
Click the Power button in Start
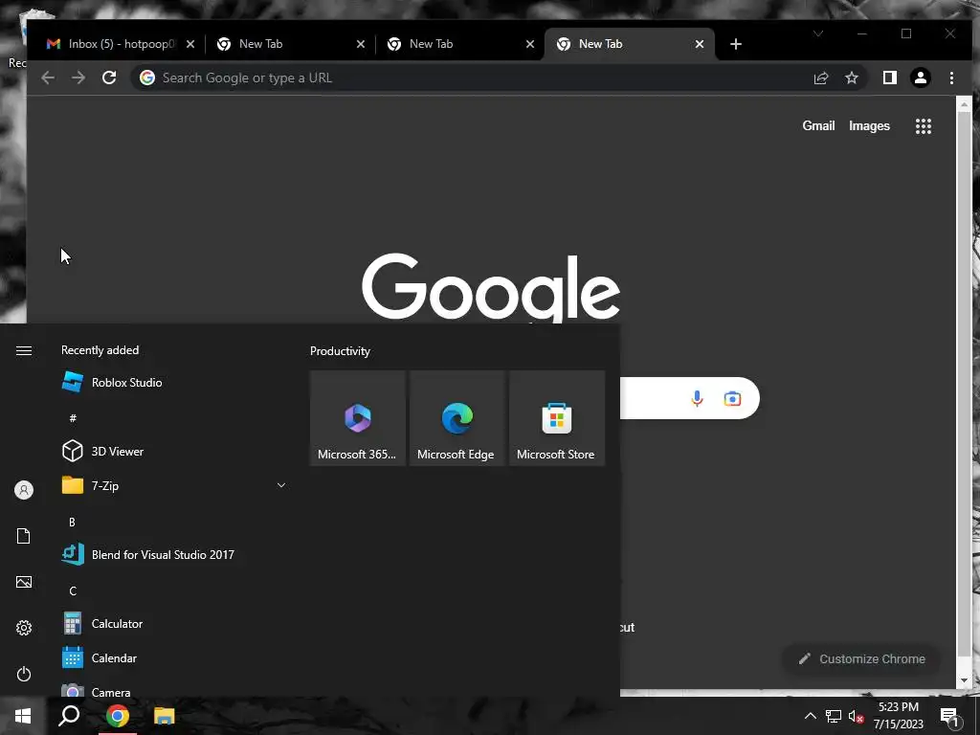pyautogui.click(x=24, y=674)
